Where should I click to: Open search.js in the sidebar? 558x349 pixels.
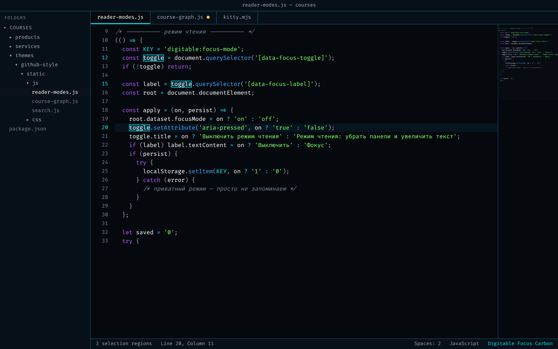point(46,111)
